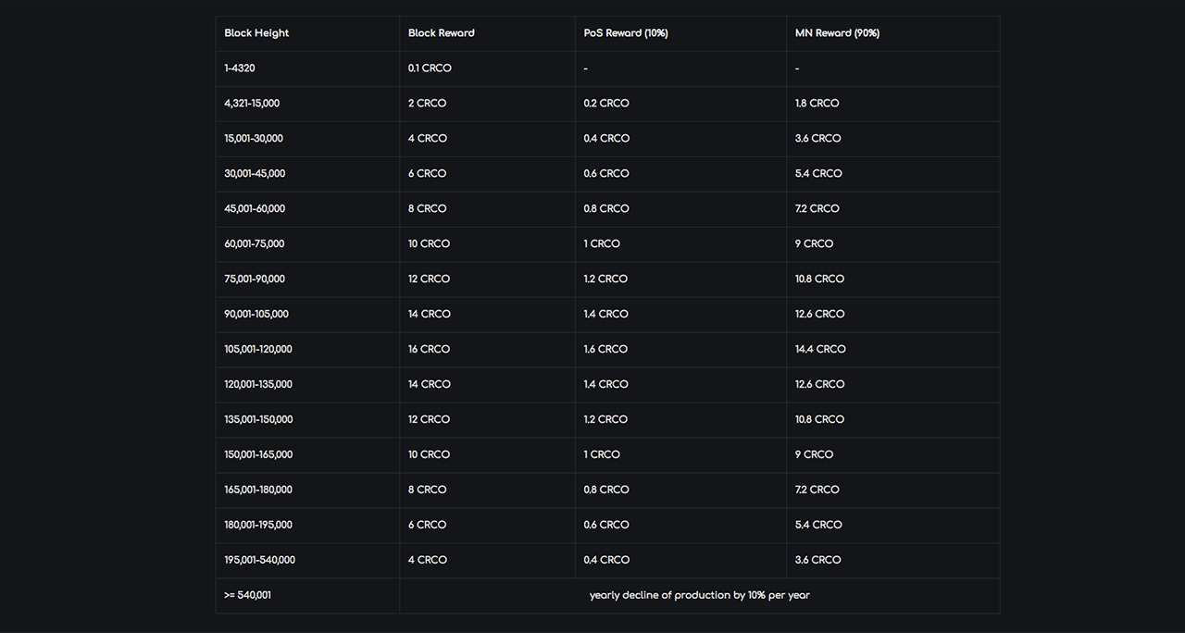This screenshot has width=1185, height=633.
Task: Select the 195,001-540,000 block height cell
Action: (x=307, y=561)
